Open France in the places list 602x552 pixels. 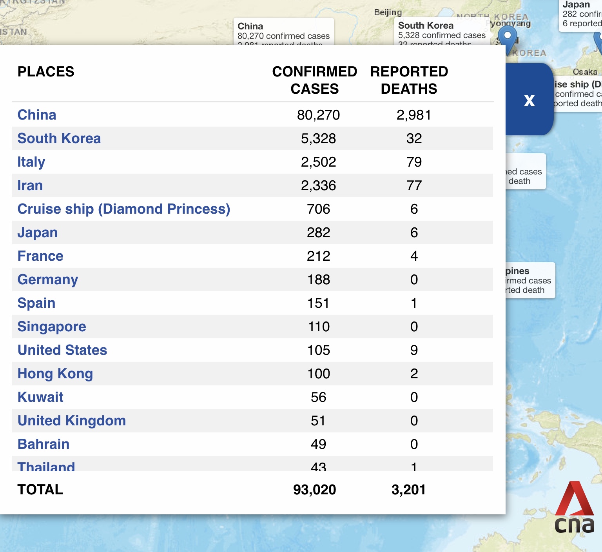[40, 256]
